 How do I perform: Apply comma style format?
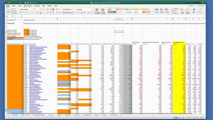coord(85,13)
